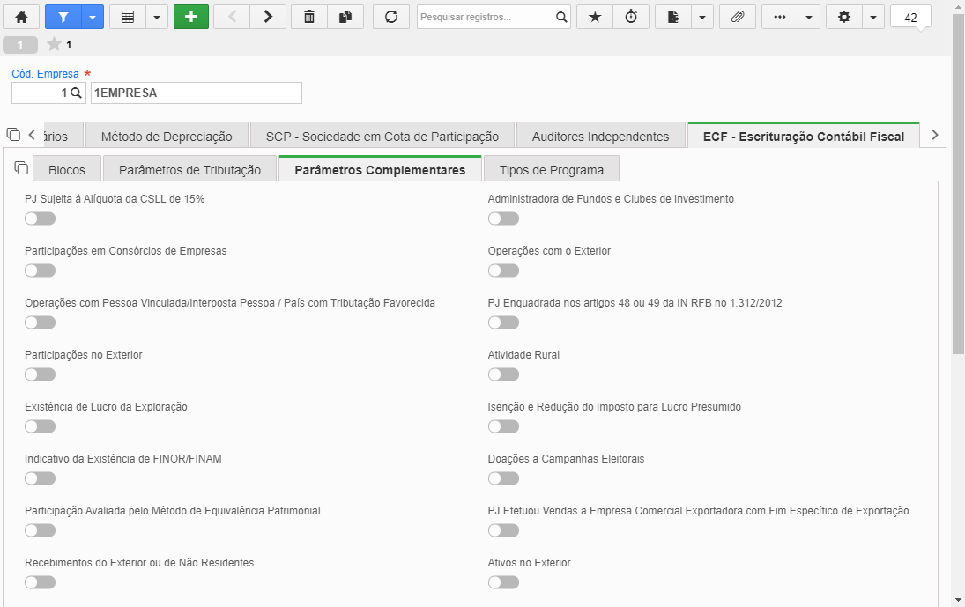
Task: Expand export options dropdown arrow
Action: [x=702, y=17]
